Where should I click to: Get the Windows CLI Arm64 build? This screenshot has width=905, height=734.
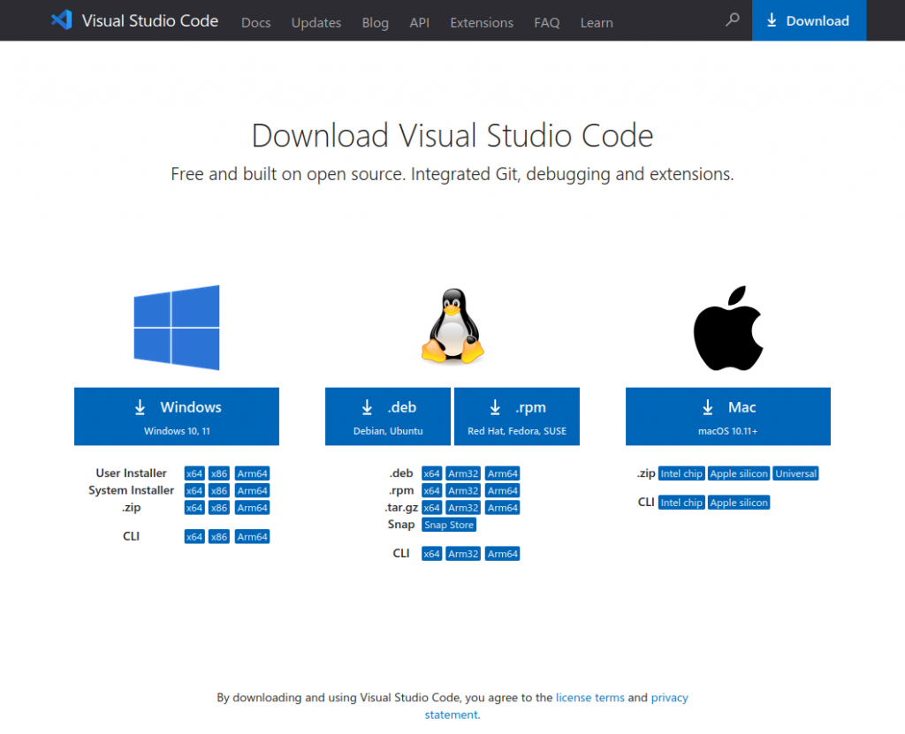point(252,537)
